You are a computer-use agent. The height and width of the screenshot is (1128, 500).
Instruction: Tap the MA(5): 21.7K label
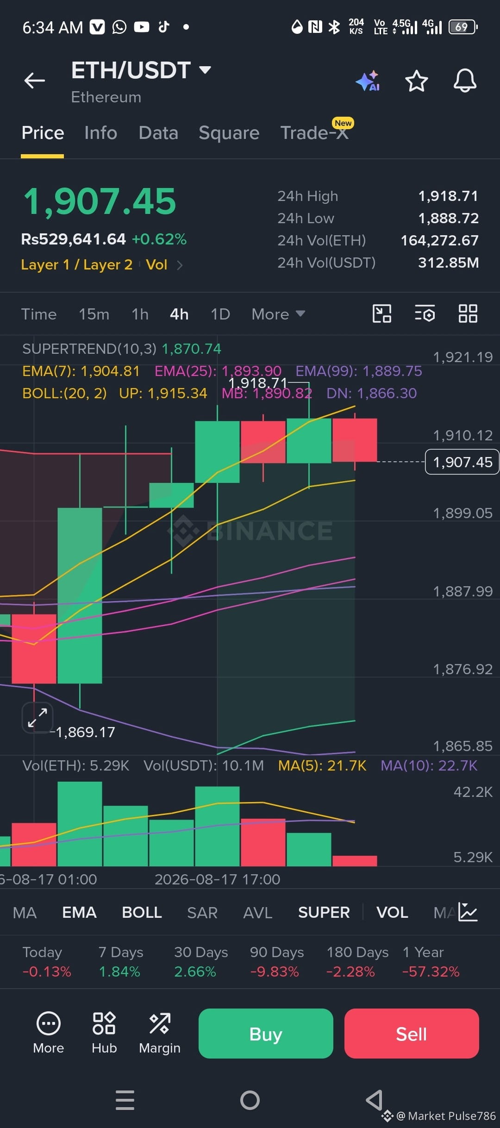click(322, 765)
